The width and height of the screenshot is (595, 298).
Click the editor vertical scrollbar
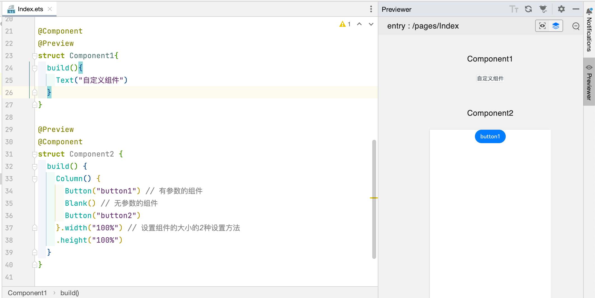click(374, 199)
